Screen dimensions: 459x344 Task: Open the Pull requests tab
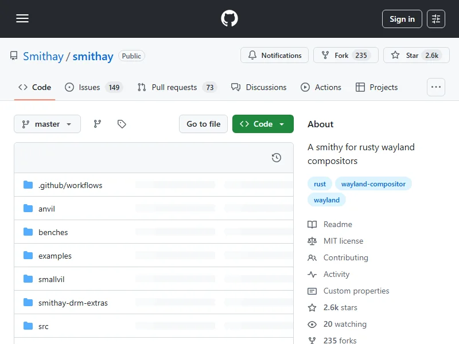coord(174,87)
